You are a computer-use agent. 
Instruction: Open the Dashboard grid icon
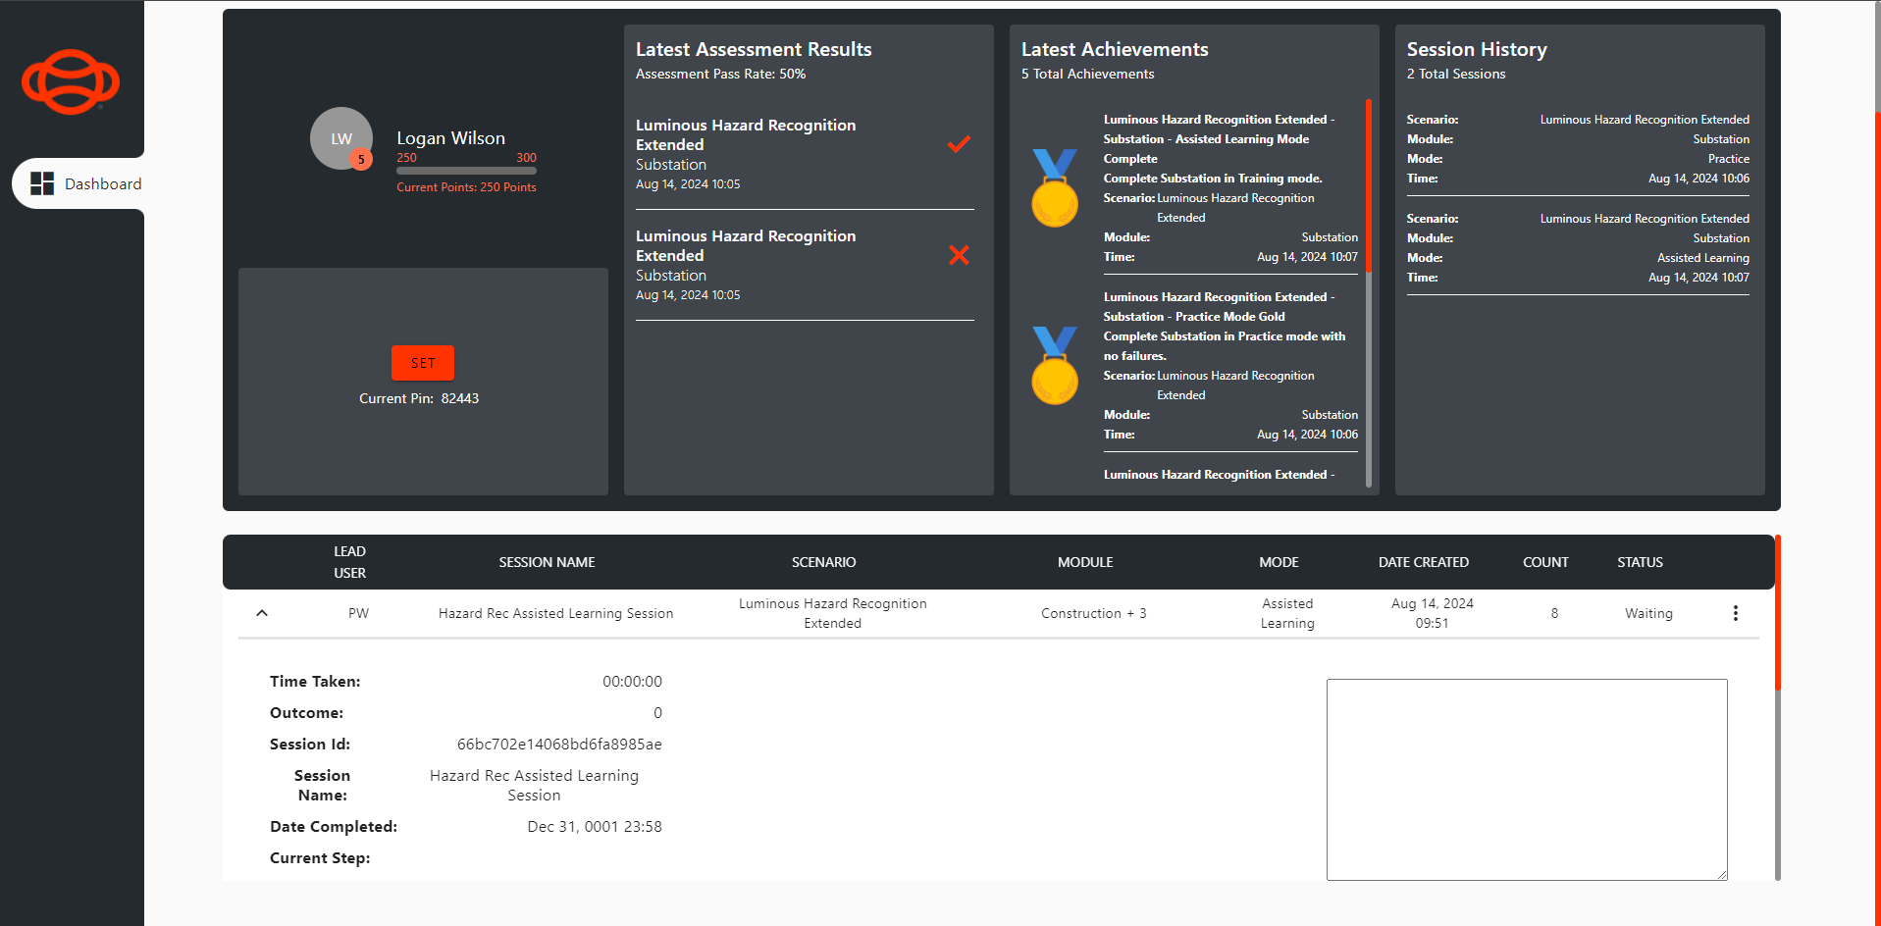point(42,183)
